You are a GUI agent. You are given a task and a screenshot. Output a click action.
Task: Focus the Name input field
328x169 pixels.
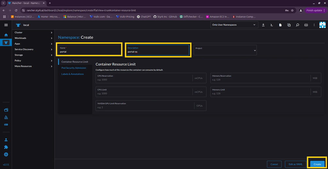coord(89,50)
